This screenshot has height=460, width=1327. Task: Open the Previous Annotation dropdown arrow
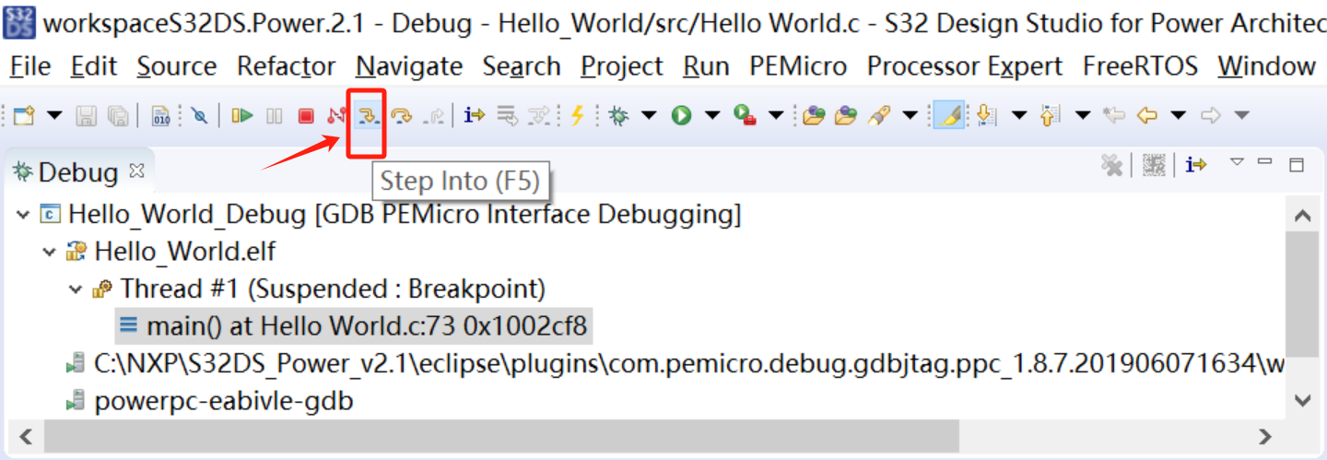[1083, 115]
